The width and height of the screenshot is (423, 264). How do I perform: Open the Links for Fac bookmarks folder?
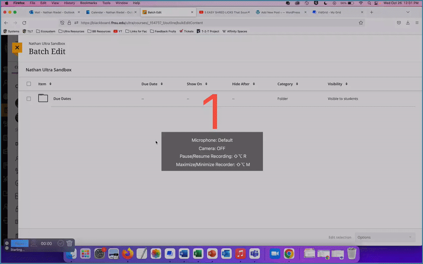coord(136,31)
